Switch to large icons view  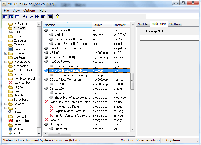tap(25, 17)
